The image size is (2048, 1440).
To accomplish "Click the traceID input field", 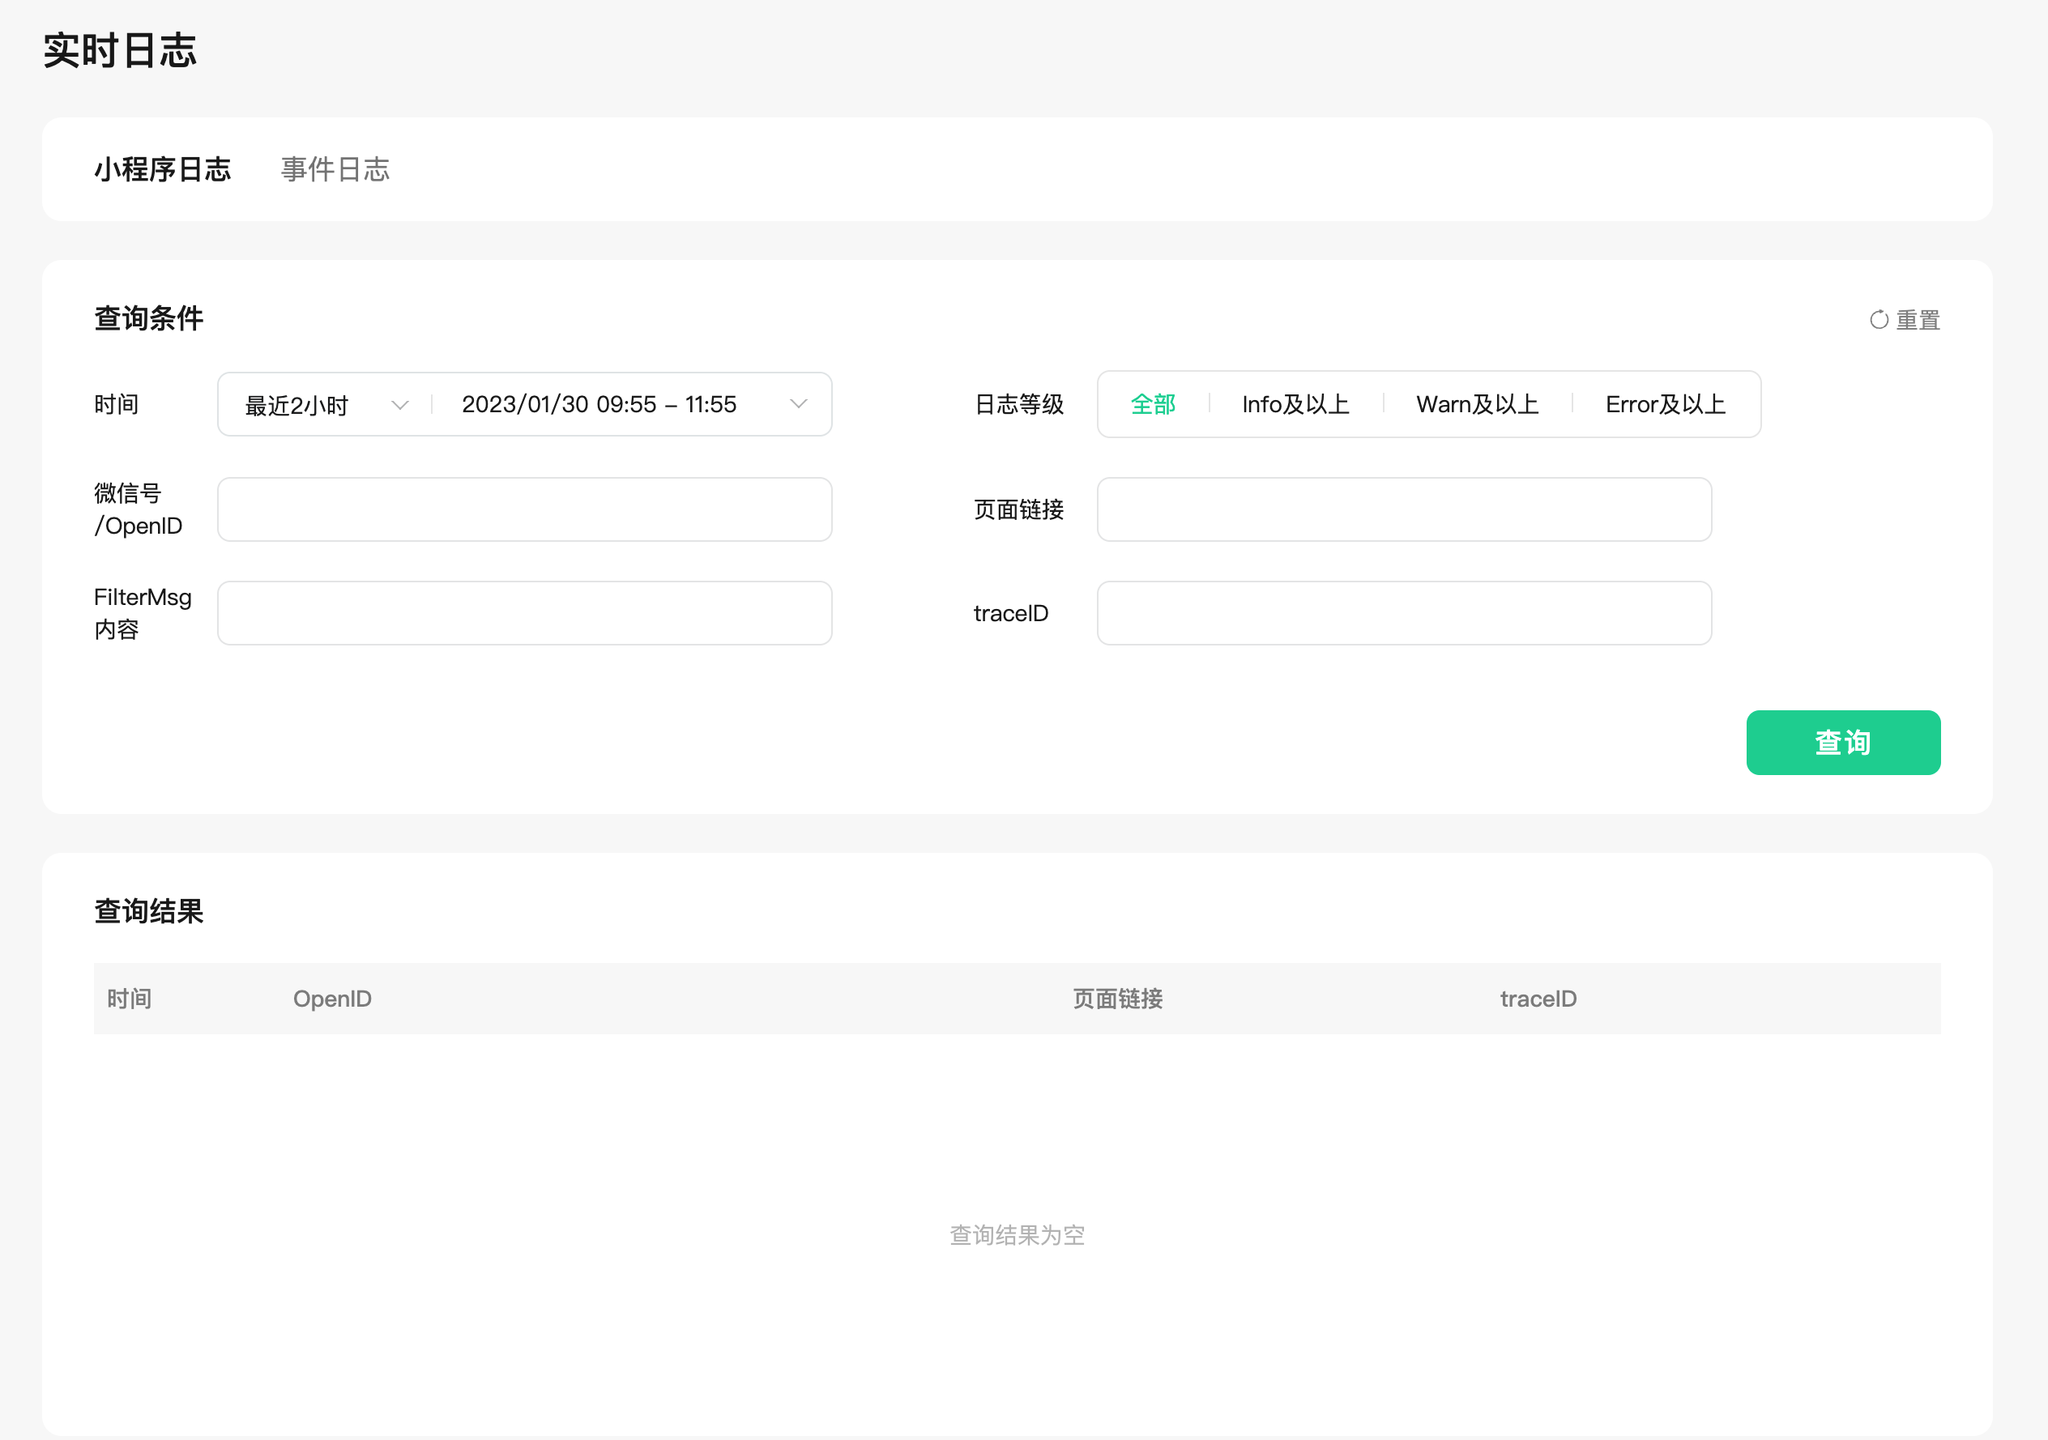I will (1403, 612).
